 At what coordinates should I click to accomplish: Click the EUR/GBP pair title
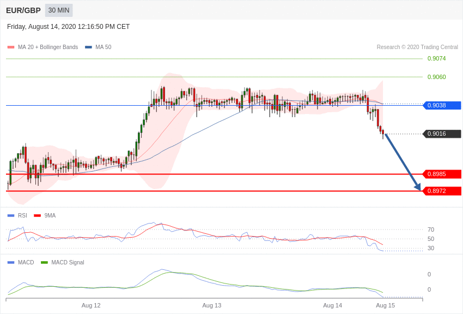click(23, 11)
